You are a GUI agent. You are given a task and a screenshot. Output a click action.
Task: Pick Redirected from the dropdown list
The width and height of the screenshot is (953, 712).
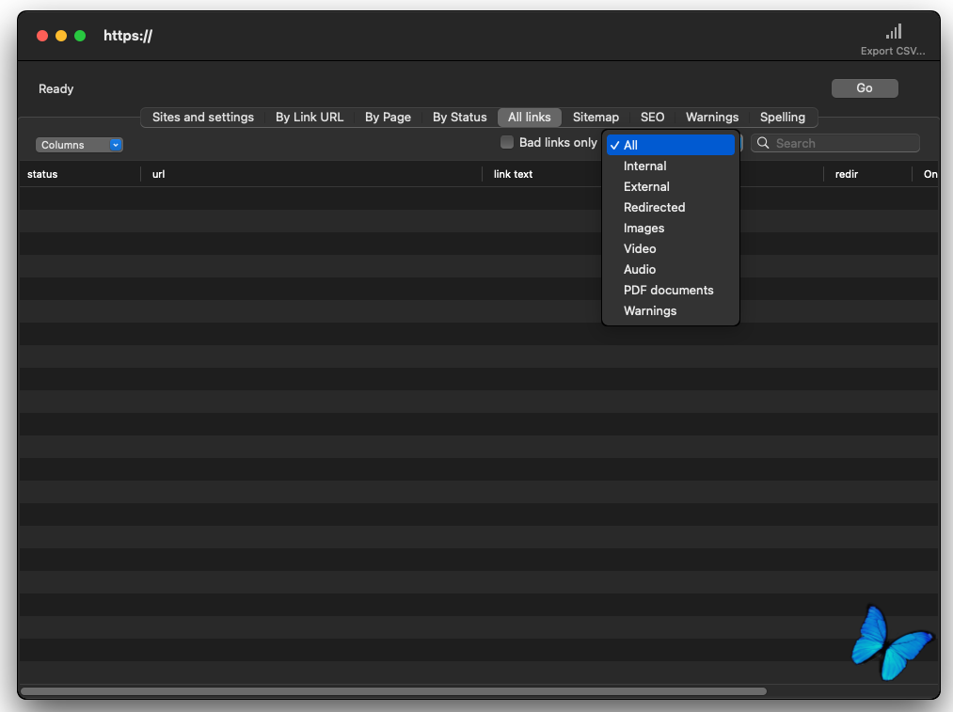654,208
